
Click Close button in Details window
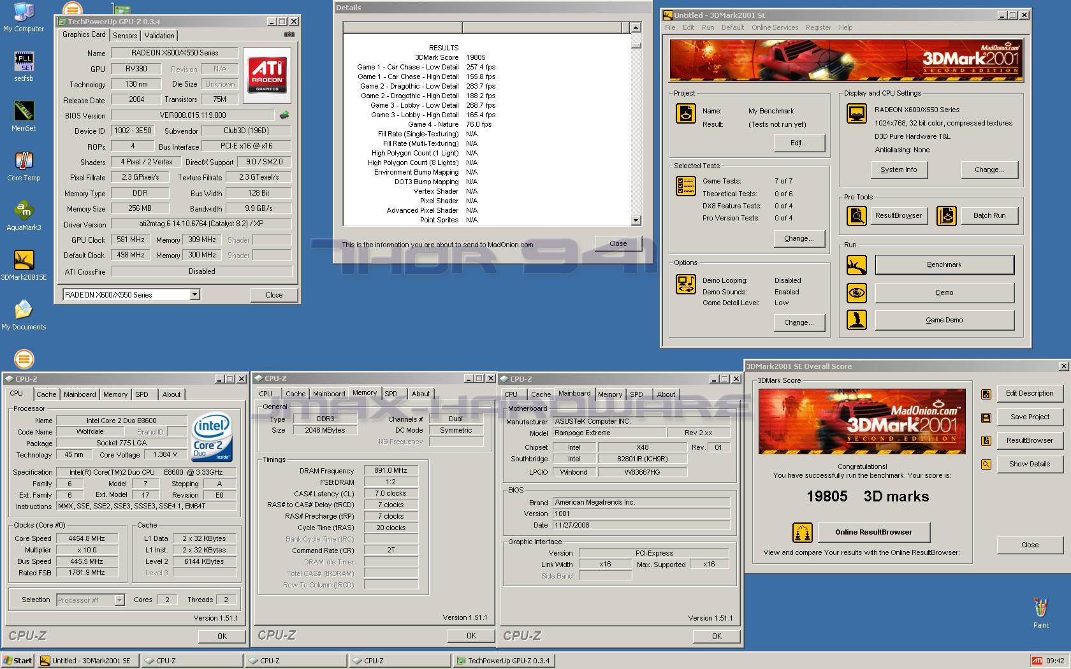pos(618,243)
